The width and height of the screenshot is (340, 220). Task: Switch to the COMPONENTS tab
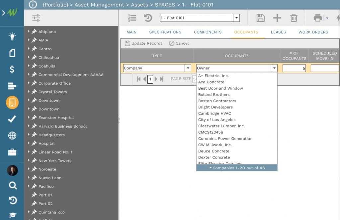[208, 32]
